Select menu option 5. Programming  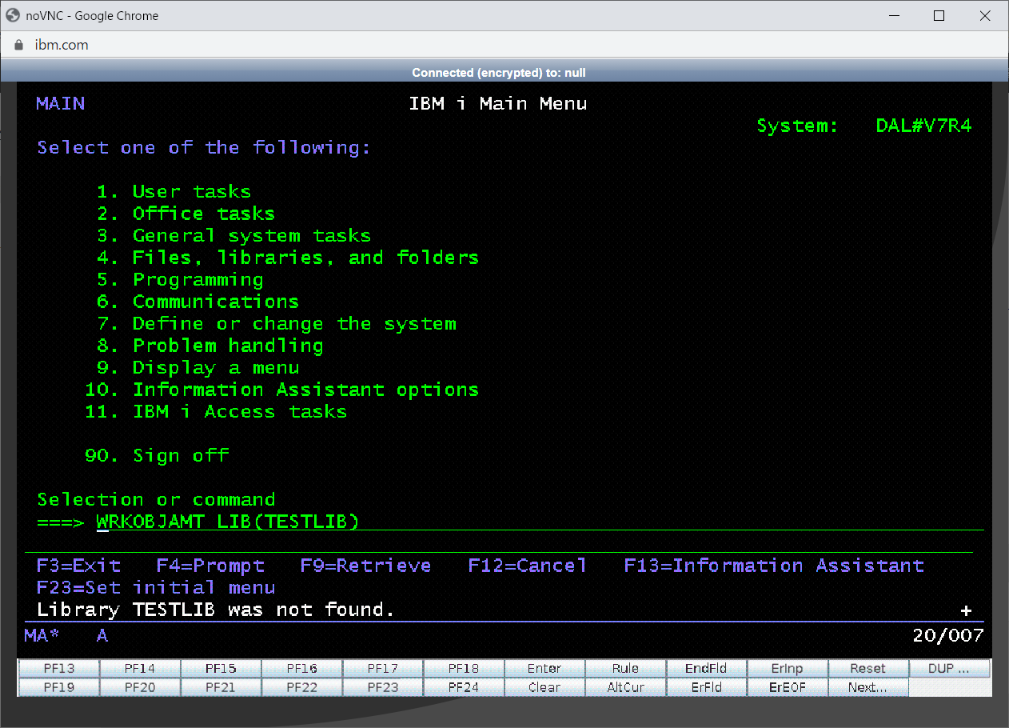(x=180, y=280)
